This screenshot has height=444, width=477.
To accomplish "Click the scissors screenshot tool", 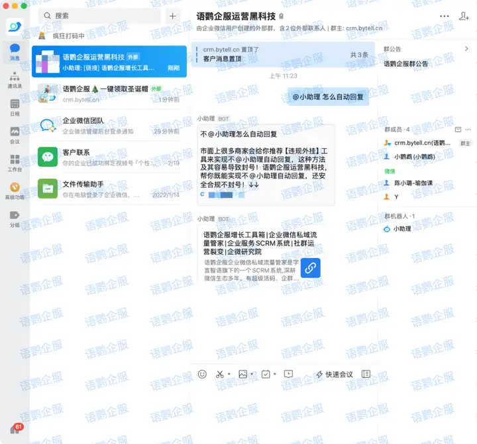I will click(x=220, y=375).
